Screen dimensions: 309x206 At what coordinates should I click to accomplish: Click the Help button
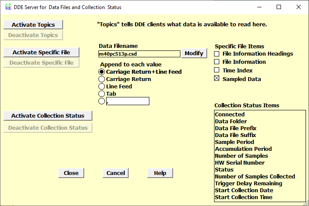(x=160, y=173)
